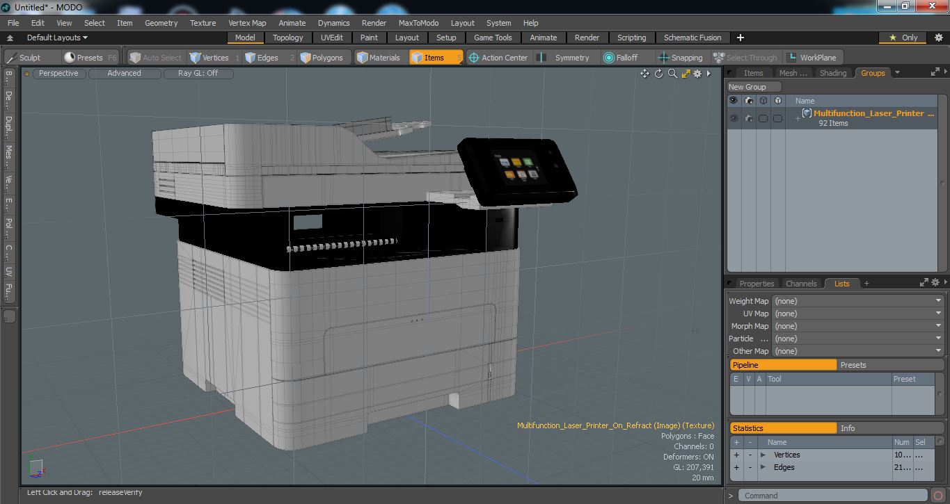This screenshot has width=950, height=504.
Task: Switch to the Topology layout tab
Action: point(287,38)
